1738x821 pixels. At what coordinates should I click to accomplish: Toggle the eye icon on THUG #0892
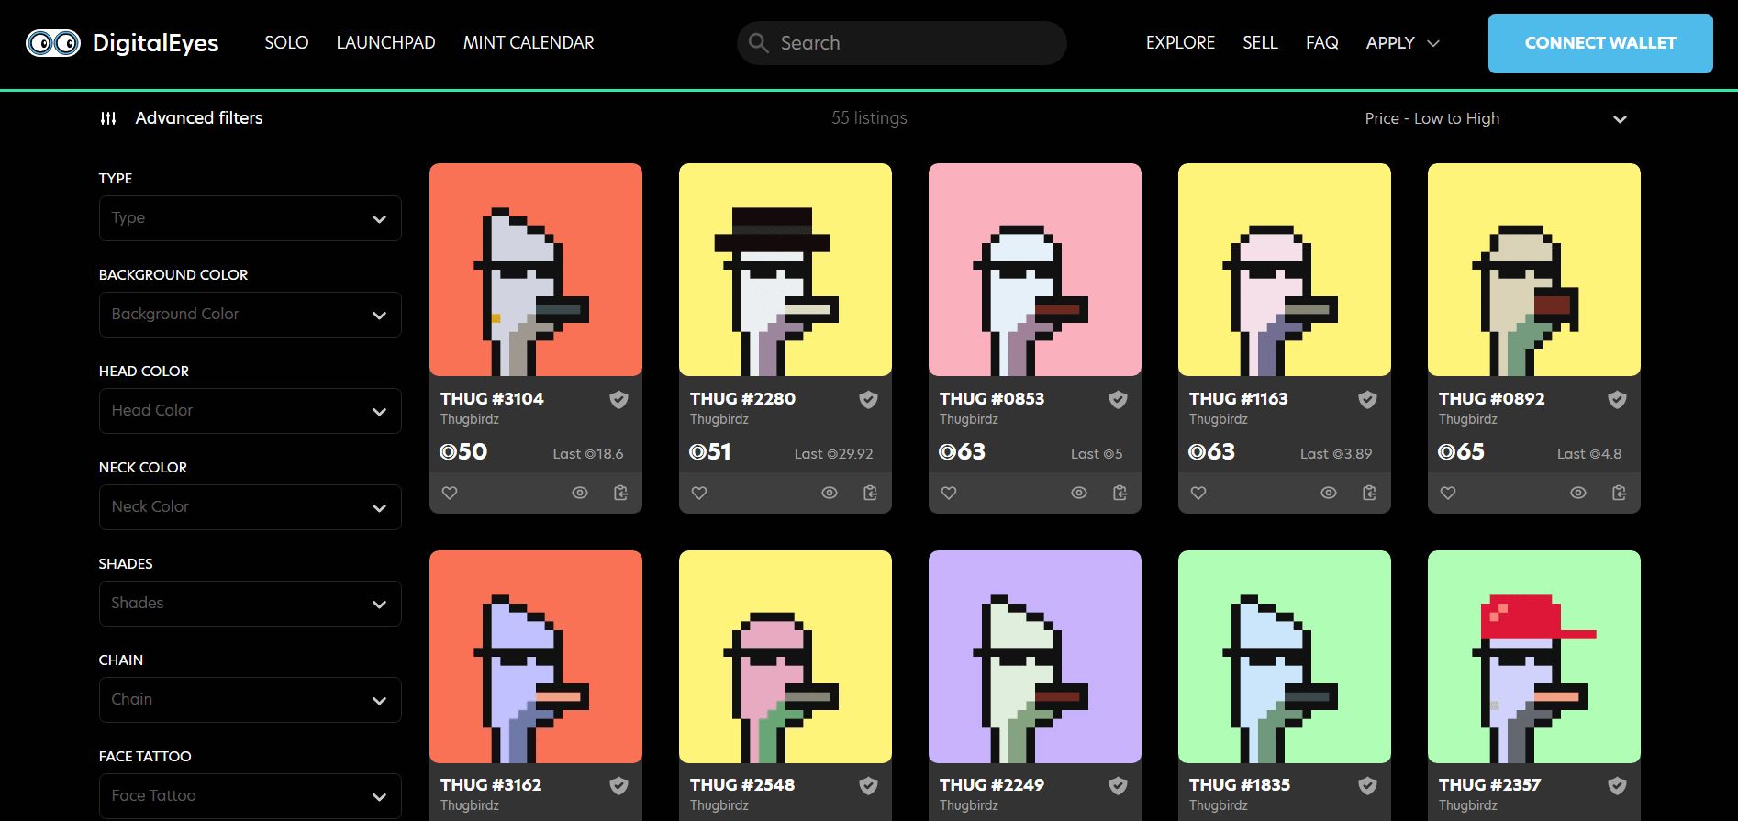pos(1578,493)
